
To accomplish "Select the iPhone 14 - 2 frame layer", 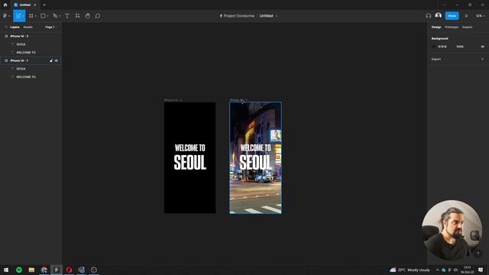I will (31, 36).
